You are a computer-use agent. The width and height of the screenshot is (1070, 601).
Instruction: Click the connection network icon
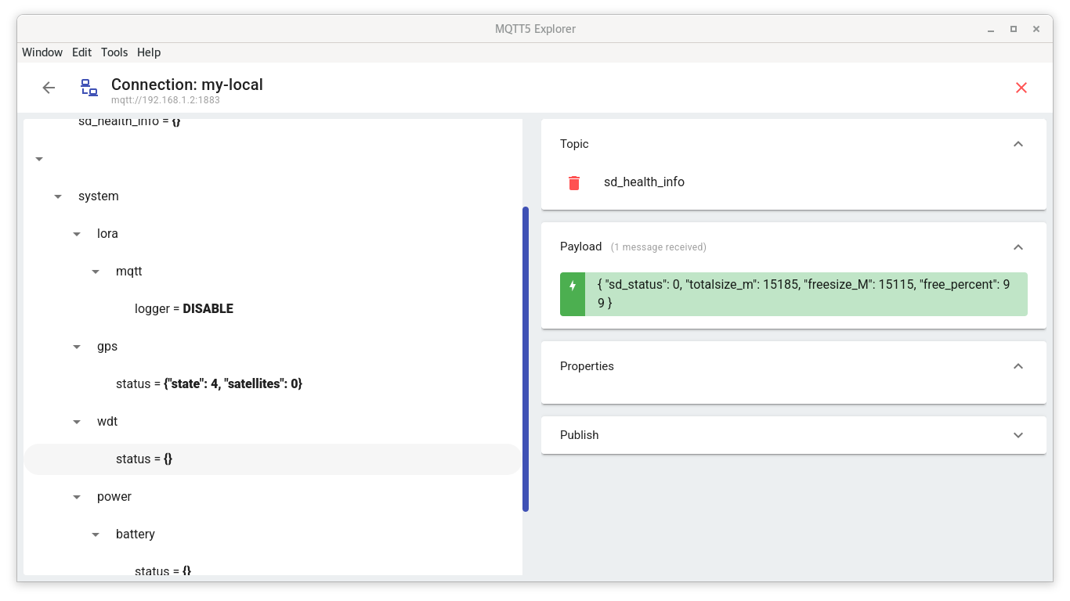click(x=89, y=88)
